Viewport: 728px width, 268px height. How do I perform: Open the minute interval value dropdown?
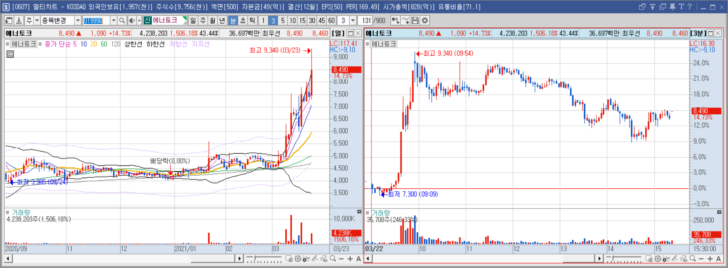click(353, 20)
